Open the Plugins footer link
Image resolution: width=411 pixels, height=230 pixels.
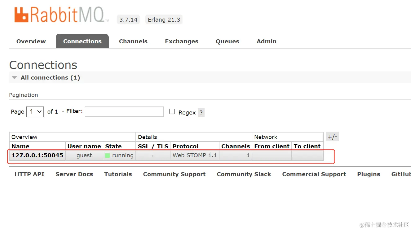pos(369,174)
